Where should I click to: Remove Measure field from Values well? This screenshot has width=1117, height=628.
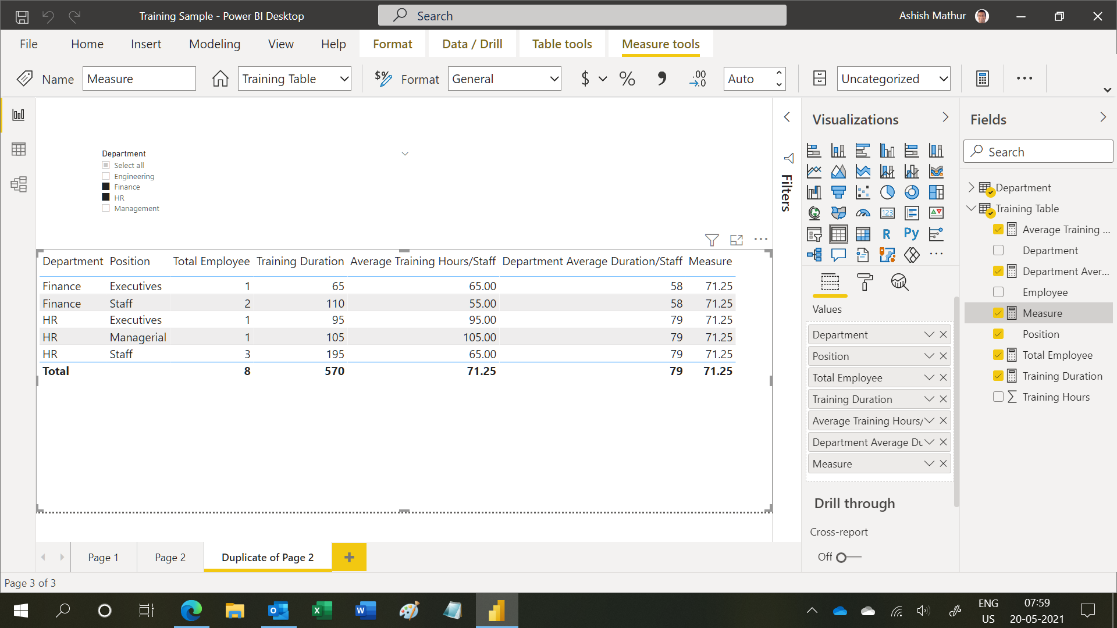[943, 464]
